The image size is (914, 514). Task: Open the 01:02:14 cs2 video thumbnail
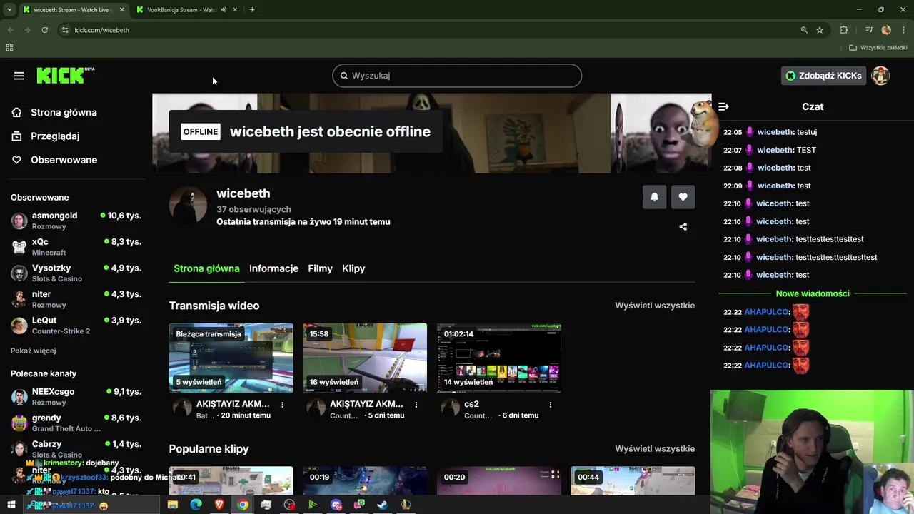pos(499,358)
